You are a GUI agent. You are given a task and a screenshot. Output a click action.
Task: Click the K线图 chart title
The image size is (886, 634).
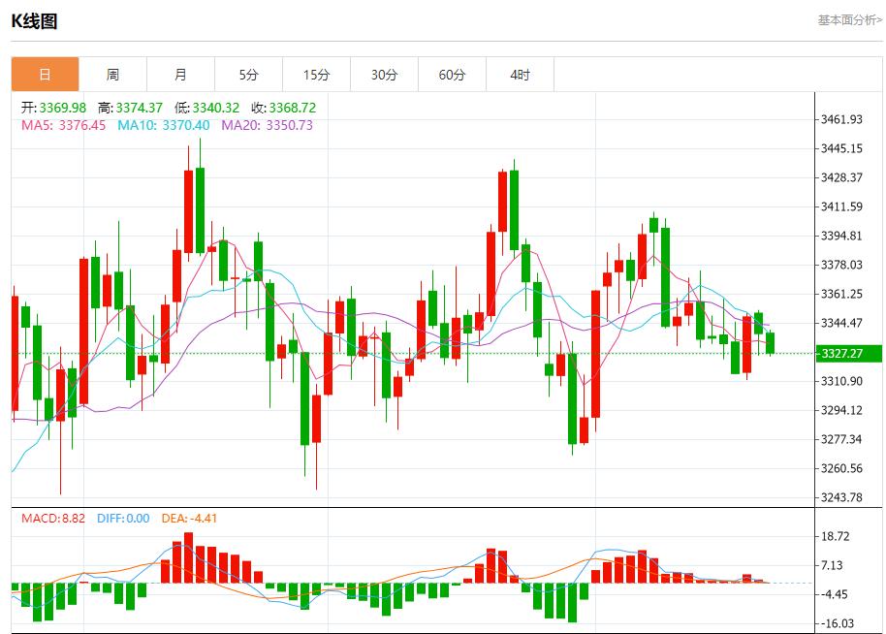point(32,21)
